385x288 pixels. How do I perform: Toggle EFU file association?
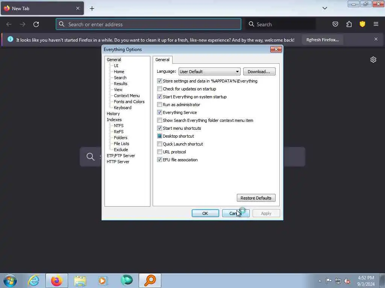(159, 160)
